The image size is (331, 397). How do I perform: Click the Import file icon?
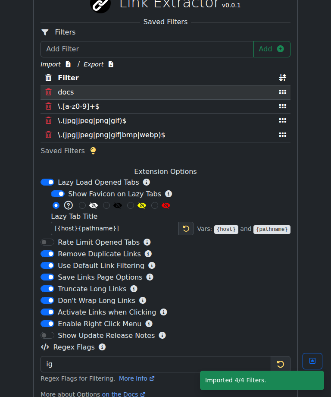tap(68, 64)
